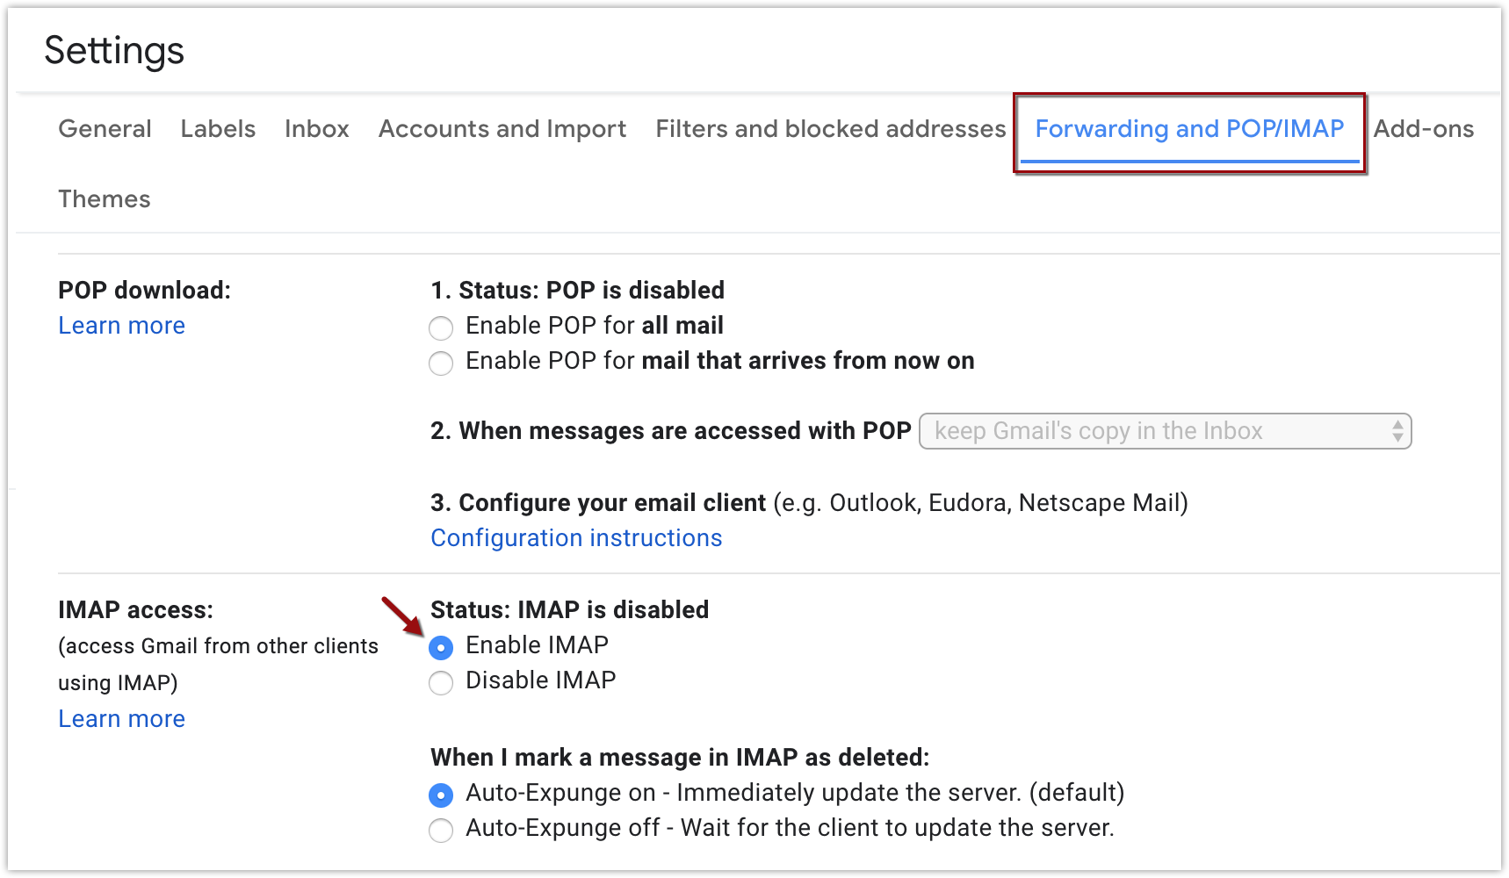Click the Settings page heading
The image size is (1509, 878).
click(x=114, y=51)
